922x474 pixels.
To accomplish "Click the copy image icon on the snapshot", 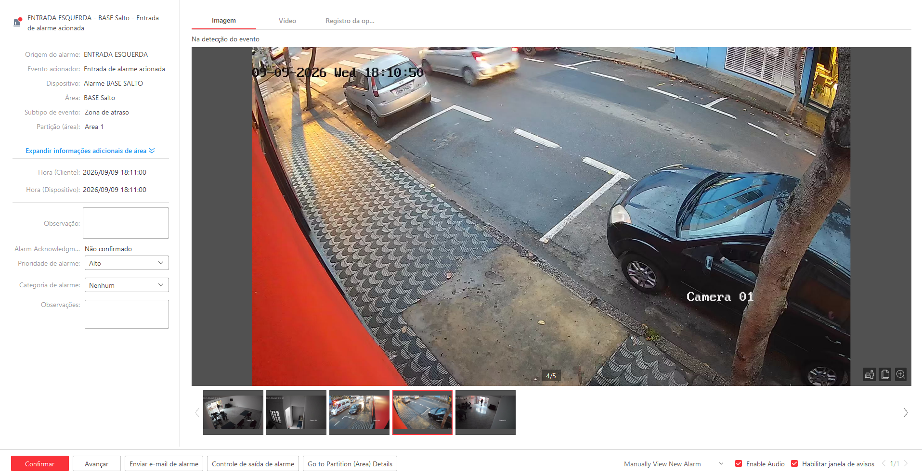I will (x=885, y=374).
